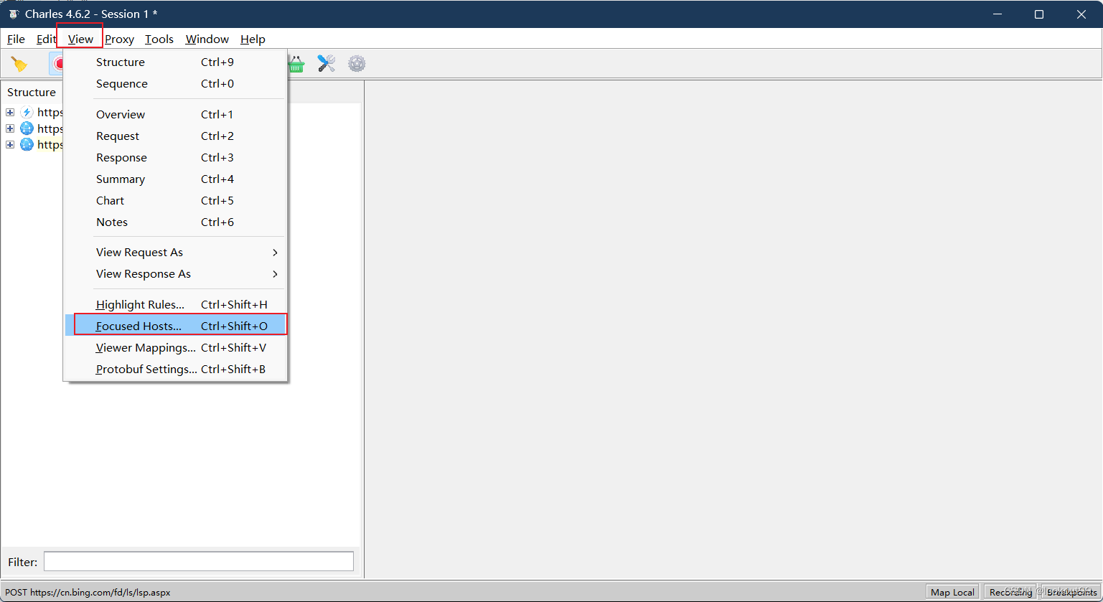Open Highlight Rules from the View menu
The height and width of the screenshot is (602, 1103).
(175, 305)
